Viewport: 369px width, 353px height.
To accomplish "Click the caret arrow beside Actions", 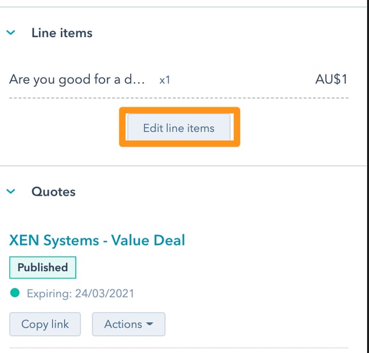I will [x=150, y=324].
